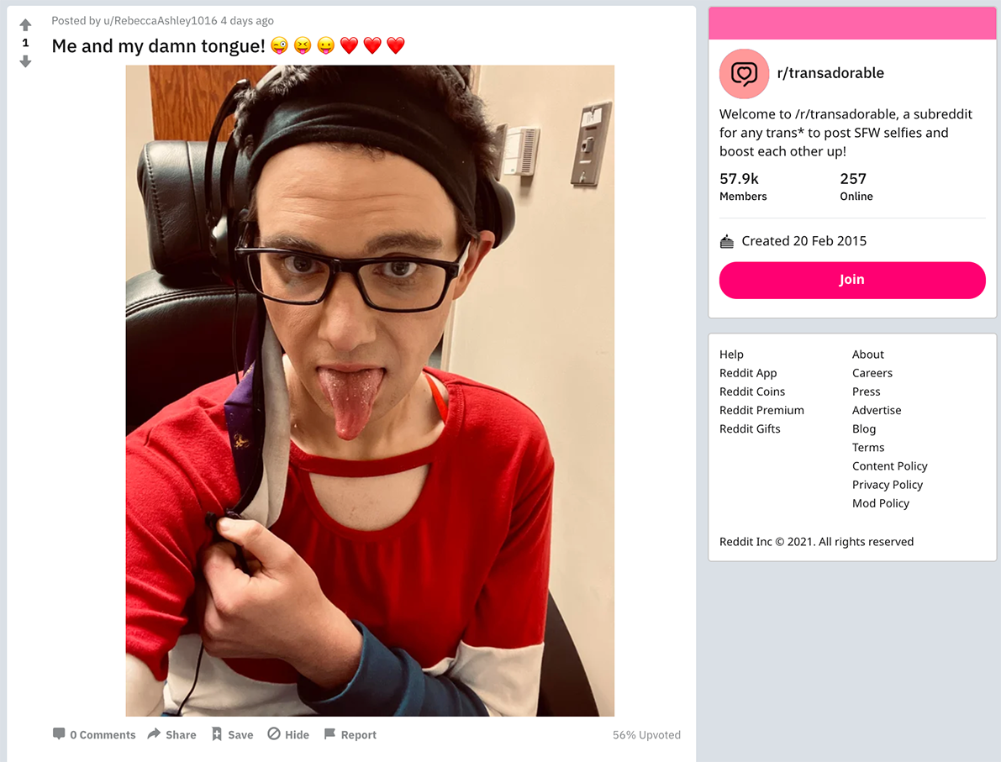Open the Mod Policy link
Viewport: 1001px width, 762px height.
tap(880, 503)
